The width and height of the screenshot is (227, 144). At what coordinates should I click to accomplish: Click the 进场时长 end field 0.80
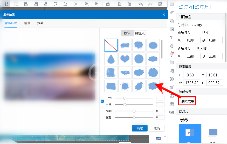(x=215, y=40)
